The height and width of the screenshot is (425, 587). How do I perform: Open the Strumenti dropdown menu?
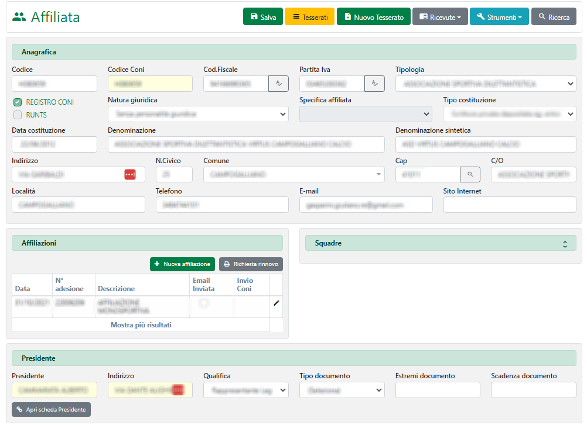tap(499, 17)
